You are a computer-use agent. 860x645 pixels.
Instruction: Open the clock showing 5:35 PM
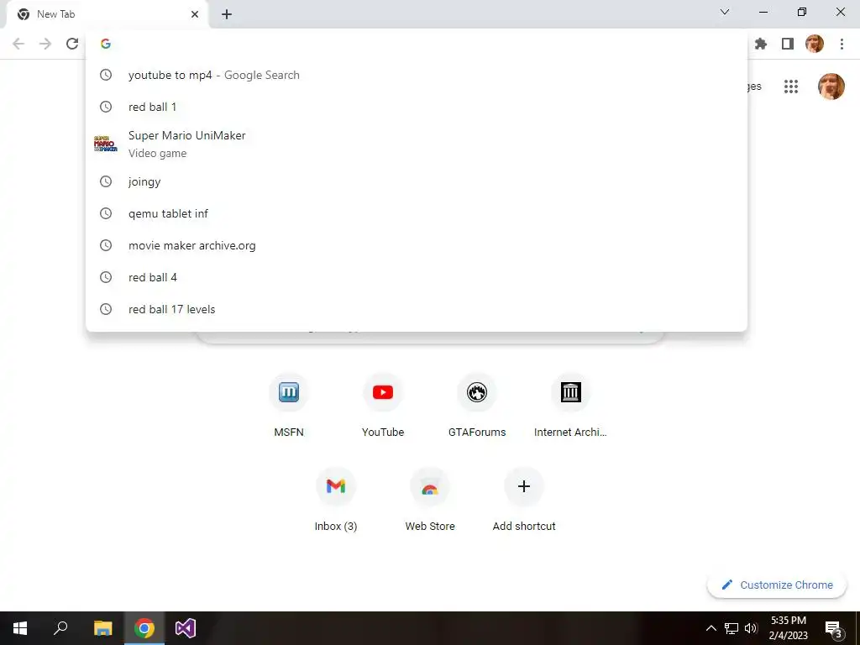click(x=788, y=628)
